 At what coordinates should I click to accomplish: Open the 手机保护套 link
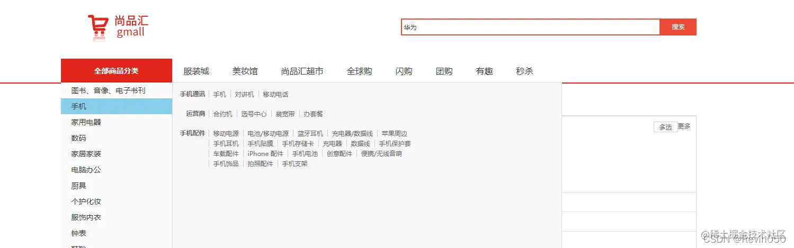pyautogui.click(x=395, y=143)
